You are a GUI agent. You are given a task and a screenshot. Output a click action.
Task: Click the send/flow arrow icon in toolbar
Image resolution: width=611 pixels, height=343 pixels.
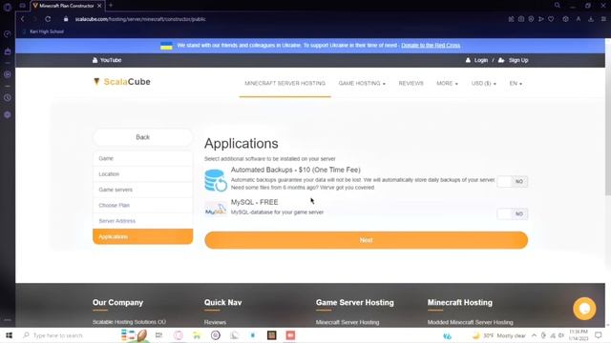point(541,19)
